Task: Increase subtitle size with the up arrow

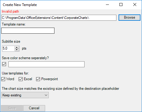Action: click(17, 47)
